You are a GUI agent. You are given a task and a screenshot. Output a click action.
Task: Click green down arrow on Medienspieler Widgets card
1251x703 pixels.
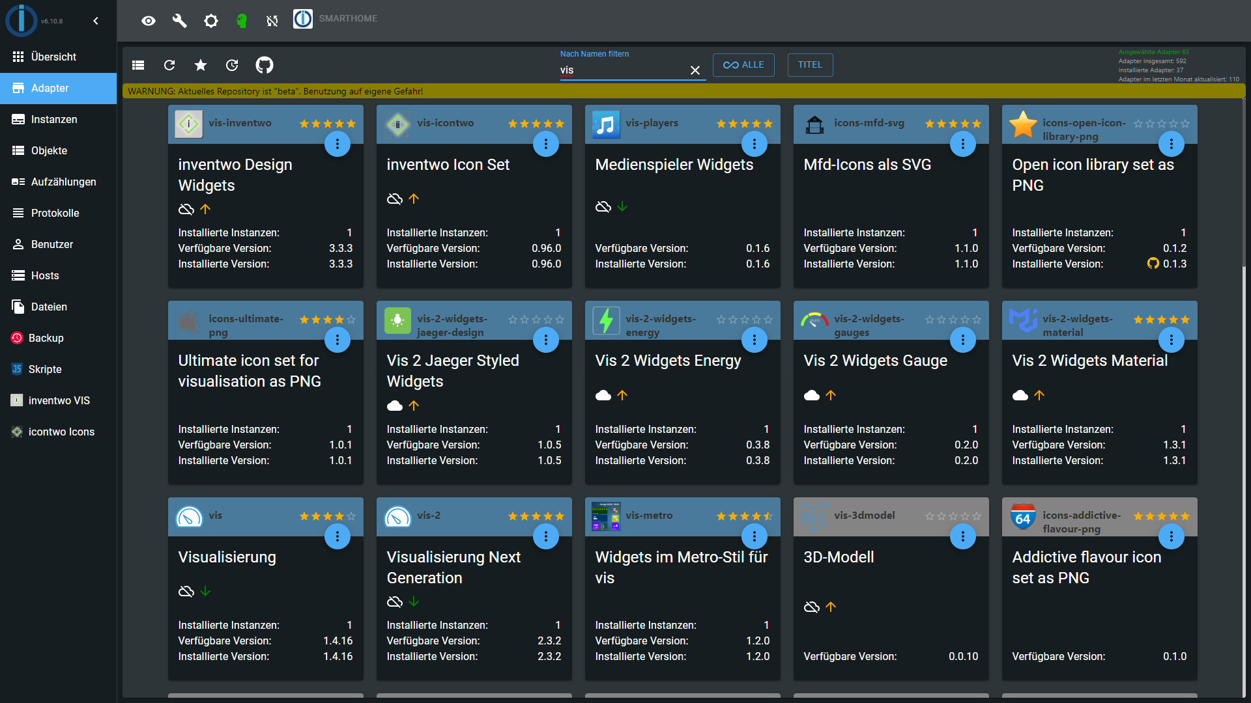click(622, 206)
